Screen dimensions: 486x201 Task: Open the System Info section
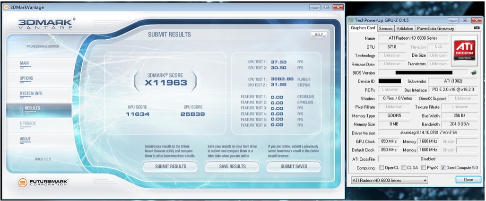31,93
